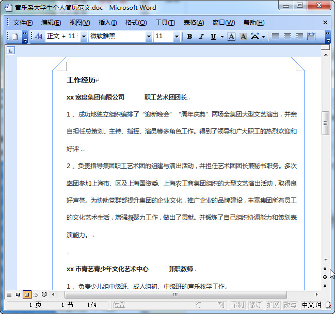Click the Word document icon in title bar
The image size is (335, 314).
pos(8,7)
